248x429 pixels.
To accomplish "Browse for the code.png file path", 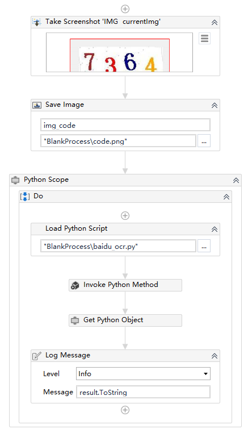I will (204, 141).
